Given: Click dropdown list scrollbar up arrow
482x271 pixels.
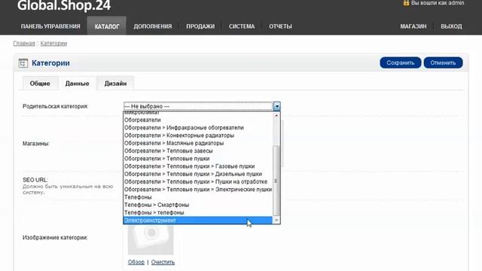Looking at the screenshot, I should [276, 115].
